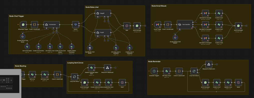254x98 pixels.
Task: Open the Get History chat node
Action: tap(50, 47)
